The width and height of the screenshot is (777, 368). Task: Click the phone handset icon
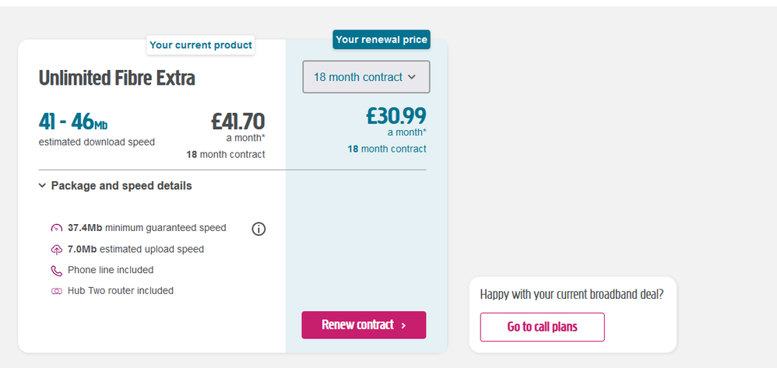pos(56,271)
